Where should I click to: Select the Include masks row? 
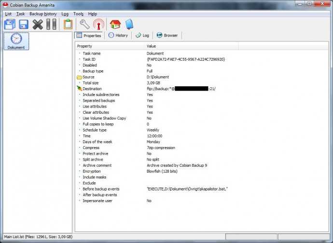pyautogui.click(x=202, y=177)
